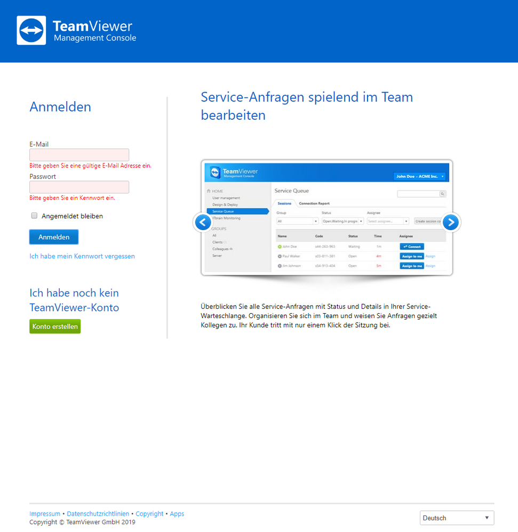Click the Service Queue screenshot thumbnail

(326, 217)
